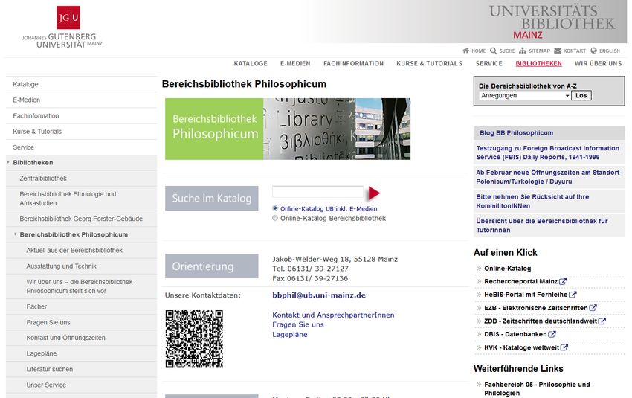This screenshot has height=398, width=632.
Task: Switch language via English globe icon
Action: click(x=594, y=51)
